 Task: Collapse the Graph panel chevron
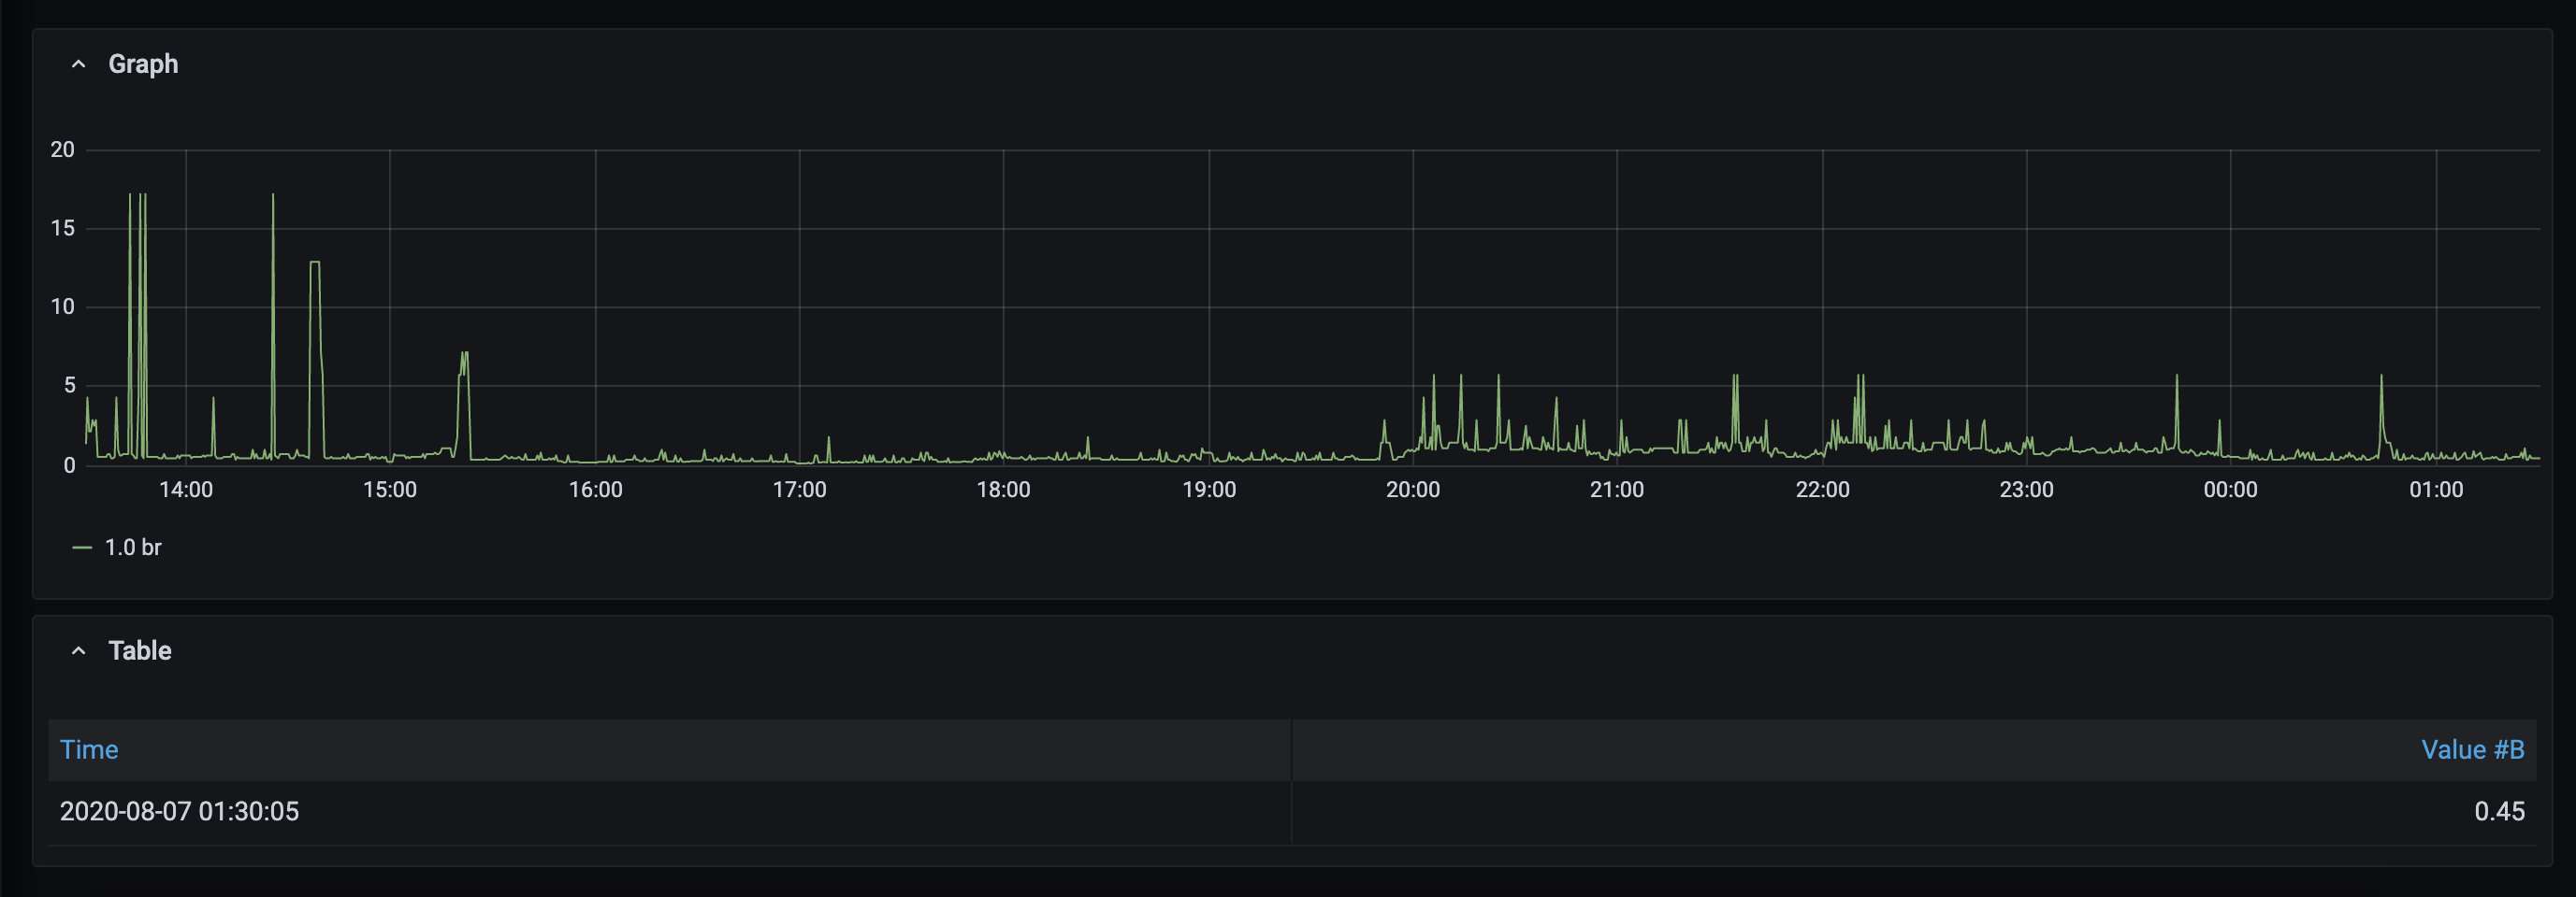[x=78, y=64]
